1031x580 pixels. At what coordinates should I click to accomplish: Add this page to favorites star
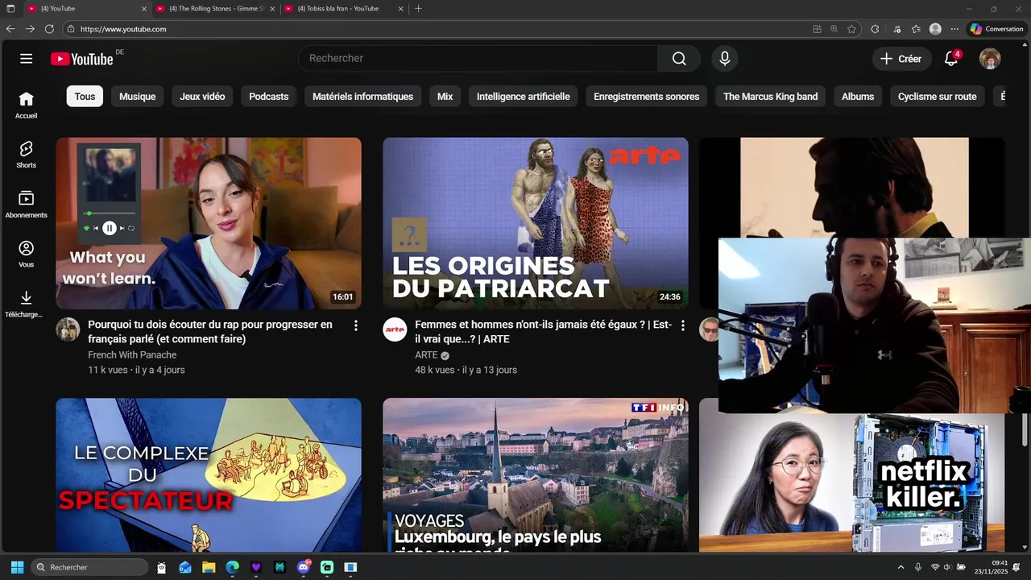pyautogui.click(x=851, y=29)
